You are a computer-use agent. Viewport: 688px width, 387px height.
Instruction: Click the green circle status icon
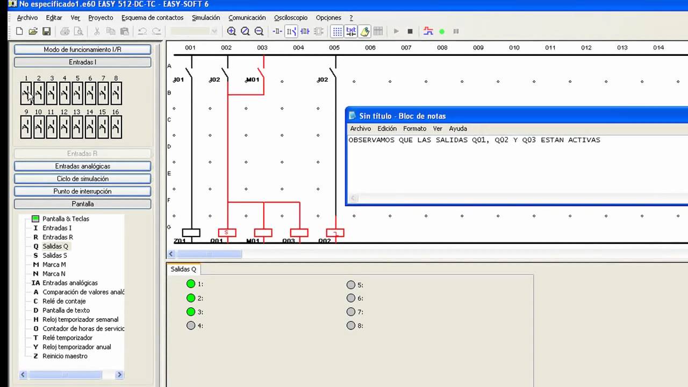click(442, 32)
